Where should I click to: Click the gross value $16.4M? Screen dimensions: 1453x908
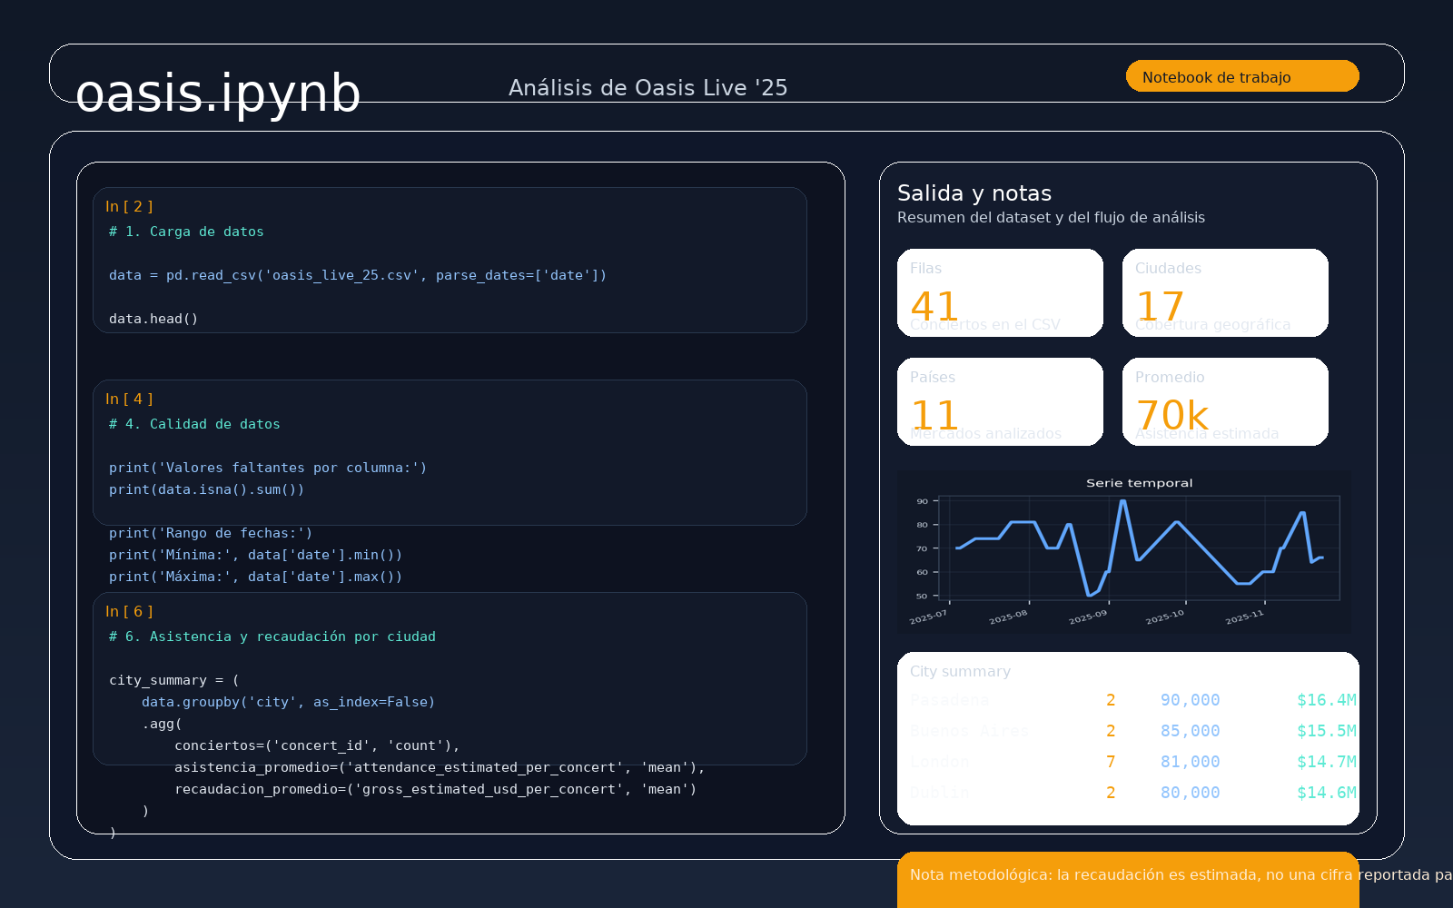point(1327,700)
